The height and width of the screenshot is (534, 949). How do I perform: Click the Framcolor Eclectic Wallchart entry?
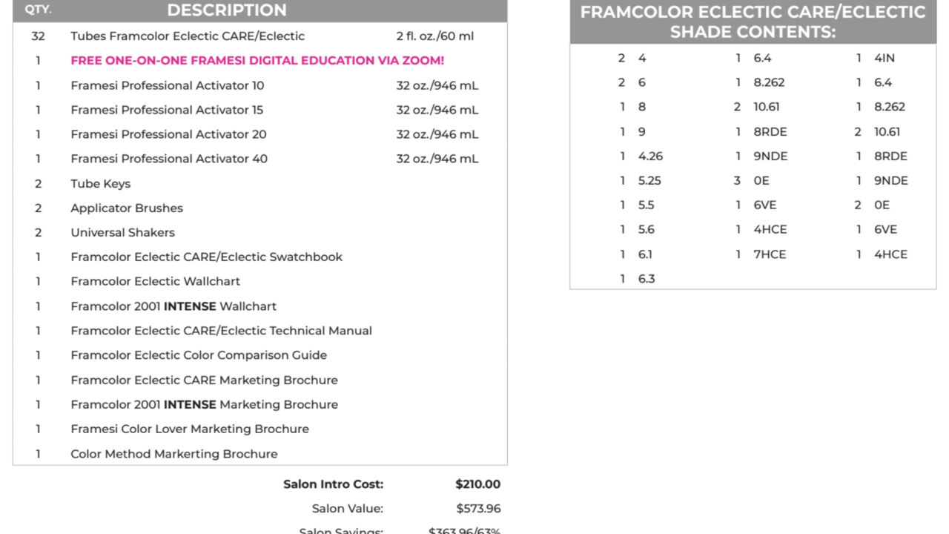[156, 282]
